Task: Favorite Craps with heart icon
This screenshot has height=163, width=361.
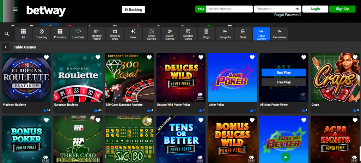Action: pyautogui.click(x=355, y=57)
